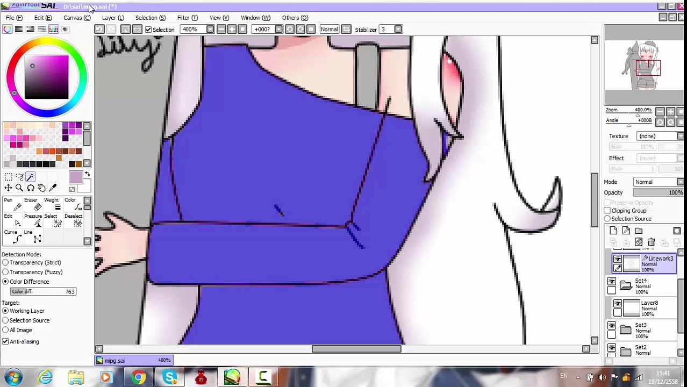This screenshot has width=687, height=387.
Task: Toggle the swatches panel icon
Action: tap(53, 29)
